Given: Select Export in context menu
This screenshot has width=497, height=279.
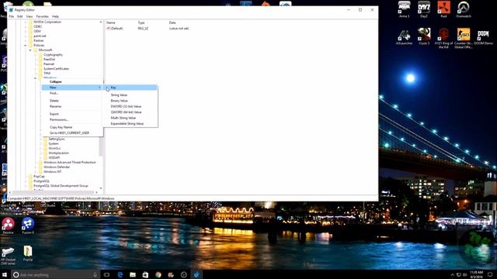Looking at the screenshot, I should tap(72, 114).
